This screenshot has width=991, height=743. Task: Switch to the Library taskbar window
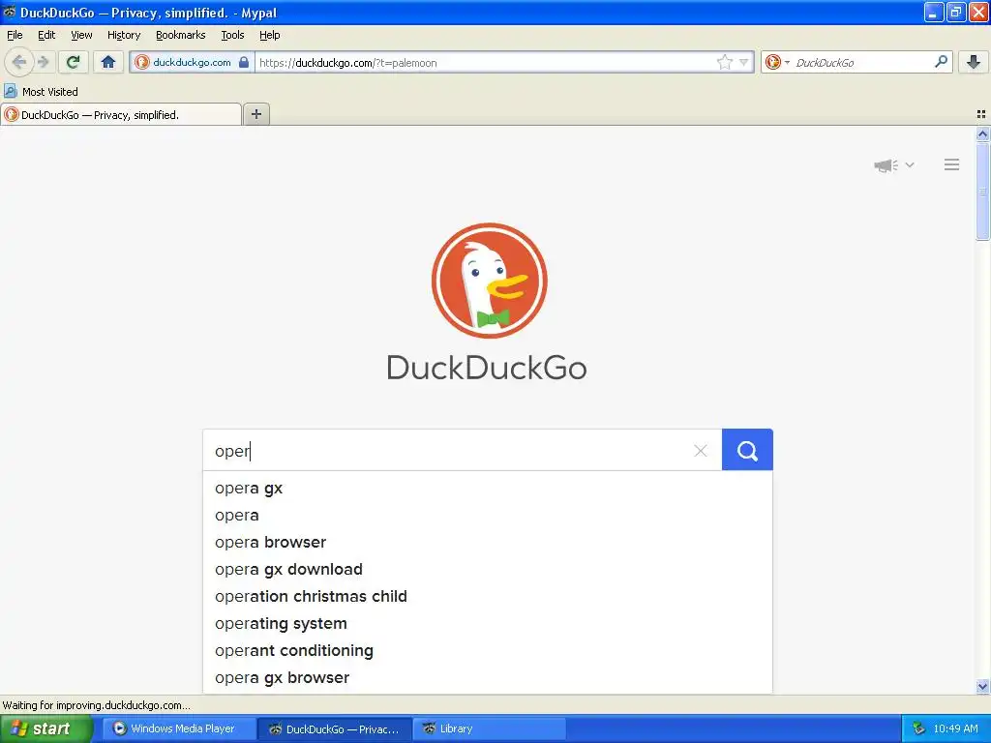point(488,728)
